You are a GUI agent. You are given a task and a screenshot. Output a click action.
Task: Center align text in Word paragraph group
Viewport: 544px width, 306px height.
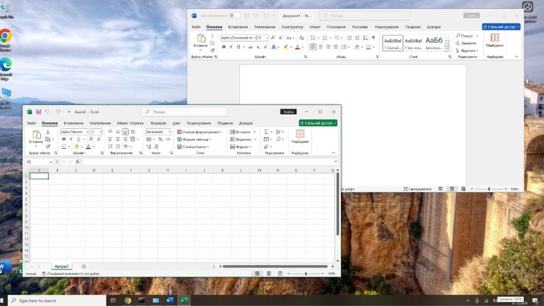pos(320,47)
